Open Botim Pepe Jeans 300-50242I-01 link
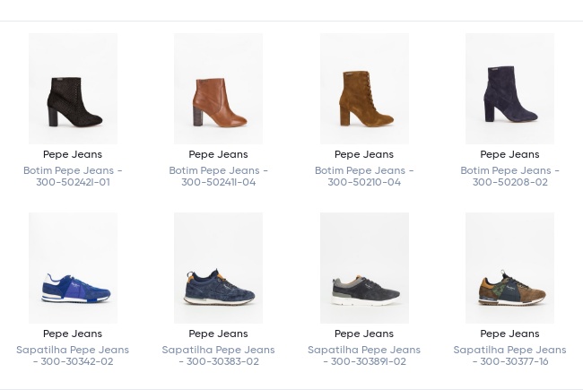583x390 pixels. point(73,176)
